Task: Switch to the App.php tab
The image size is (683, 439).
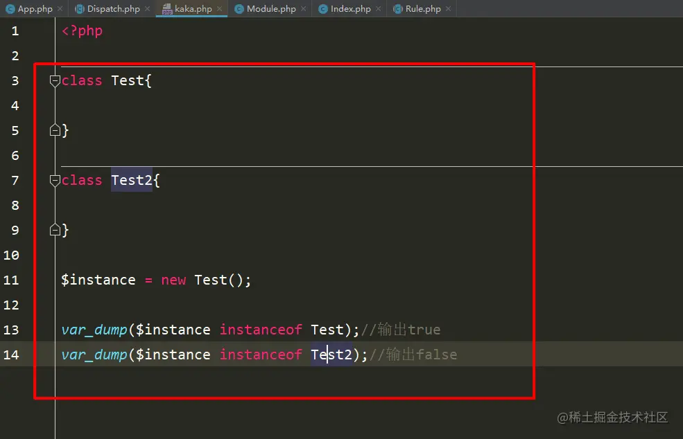Action: 35,9
